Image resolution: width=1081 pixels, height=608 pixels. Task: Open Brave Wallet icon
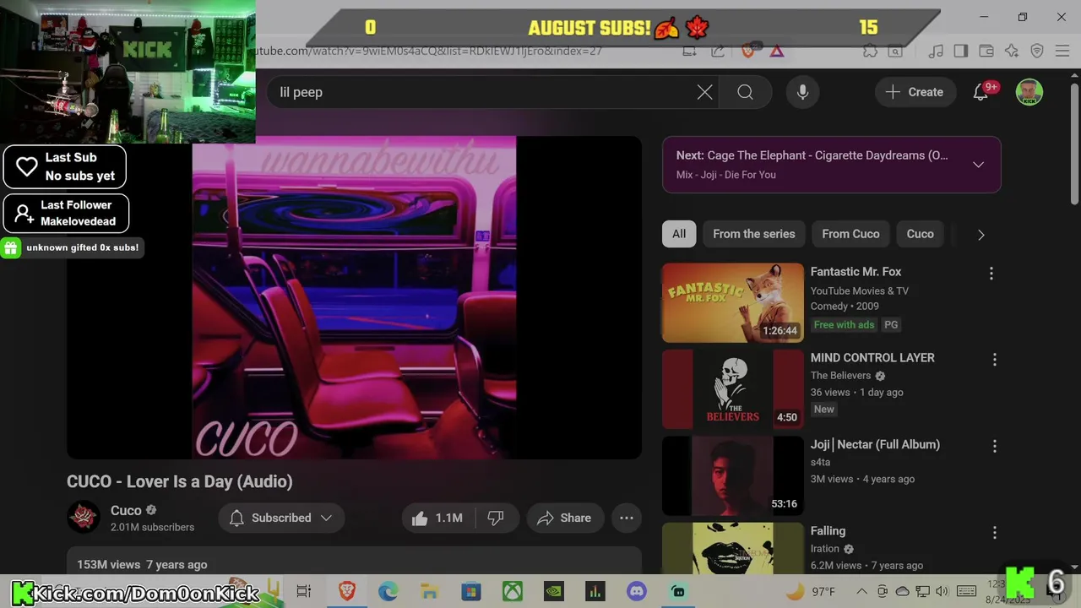coord(986,51)
